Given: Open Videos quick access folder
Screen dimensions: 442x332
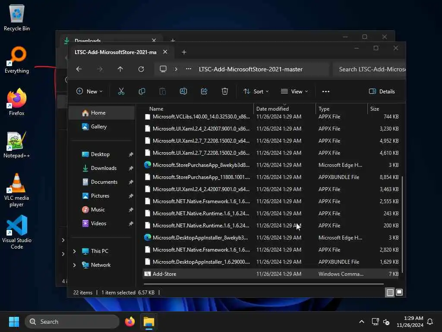Looking at the screenshot, I should [101, 223].
